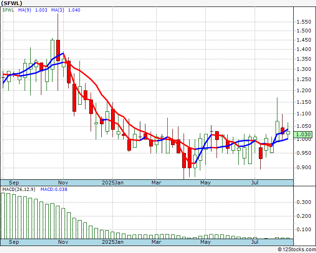Image resolution: width=316 pixels, height=253 pixels.
Task: Click Jul on the price chart time axis
Action: point(255,183)
